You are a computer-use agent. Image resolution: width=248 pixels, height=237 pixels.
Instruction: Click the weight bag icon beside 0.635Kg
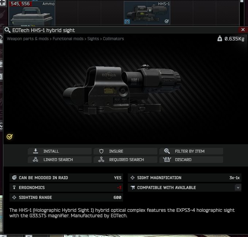(x=220, y=38)
